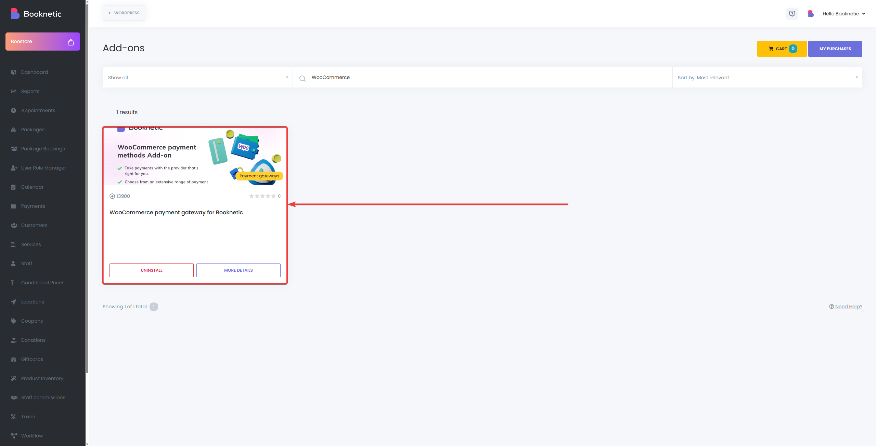Screen dimensions: 876x446
Task: Click the Donations hand icon
Action: tap(14, 340)
